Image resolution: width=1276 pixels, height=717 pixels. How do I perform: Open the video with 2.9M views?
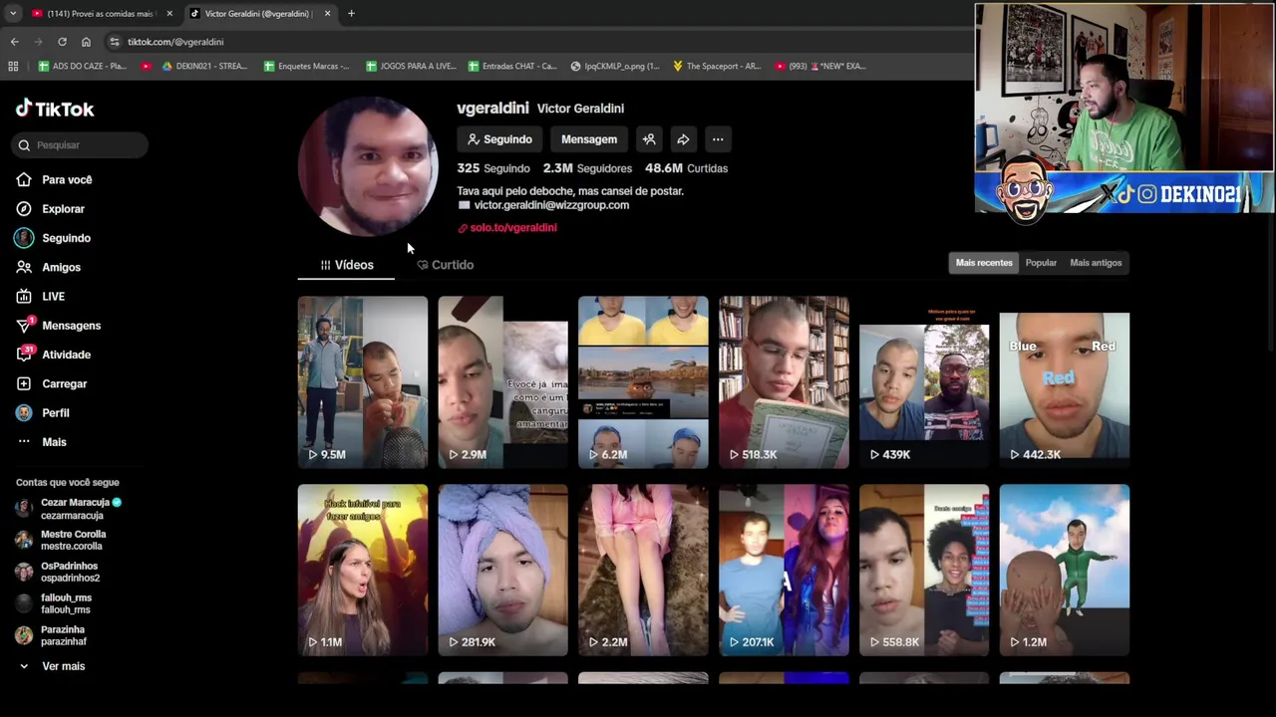(502, 382)
